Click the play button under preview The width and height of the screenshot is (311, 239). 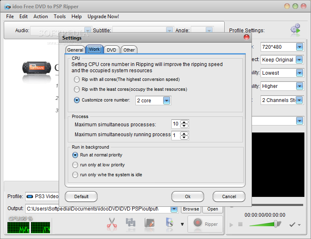pyautogui.click(x=231, y=225)
